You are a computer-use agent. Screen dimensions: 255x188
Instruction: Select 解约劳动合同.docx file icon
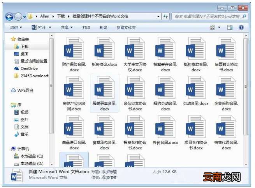point(165,87)
